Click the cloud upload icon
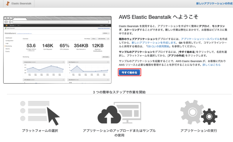The image size is (233, 142). click(119, 113)
